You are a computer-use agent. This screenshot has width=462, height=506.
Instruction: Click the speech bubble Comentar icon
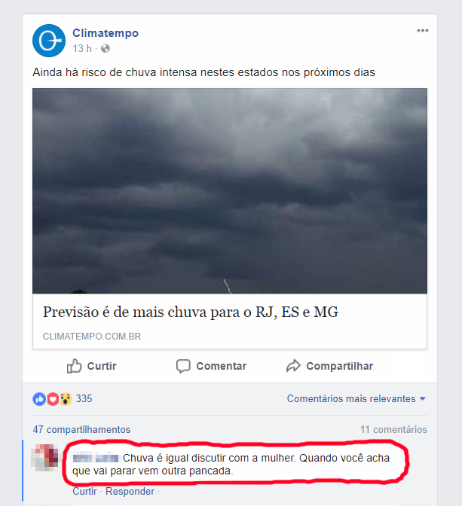(x=183, y=366)
